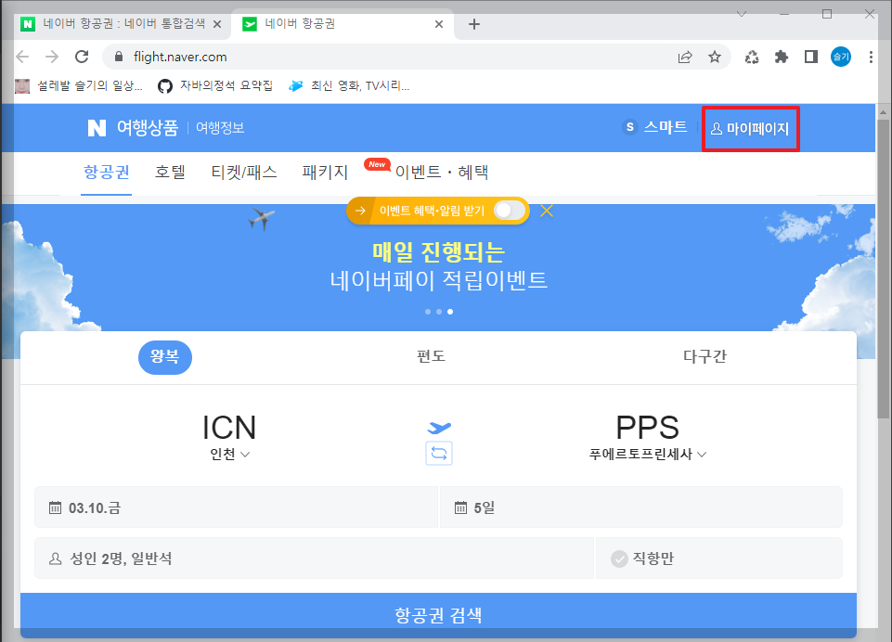This screenshot has height=642, width=892.
Task: Open the 여행상품 header link
Action: [148, 128]
